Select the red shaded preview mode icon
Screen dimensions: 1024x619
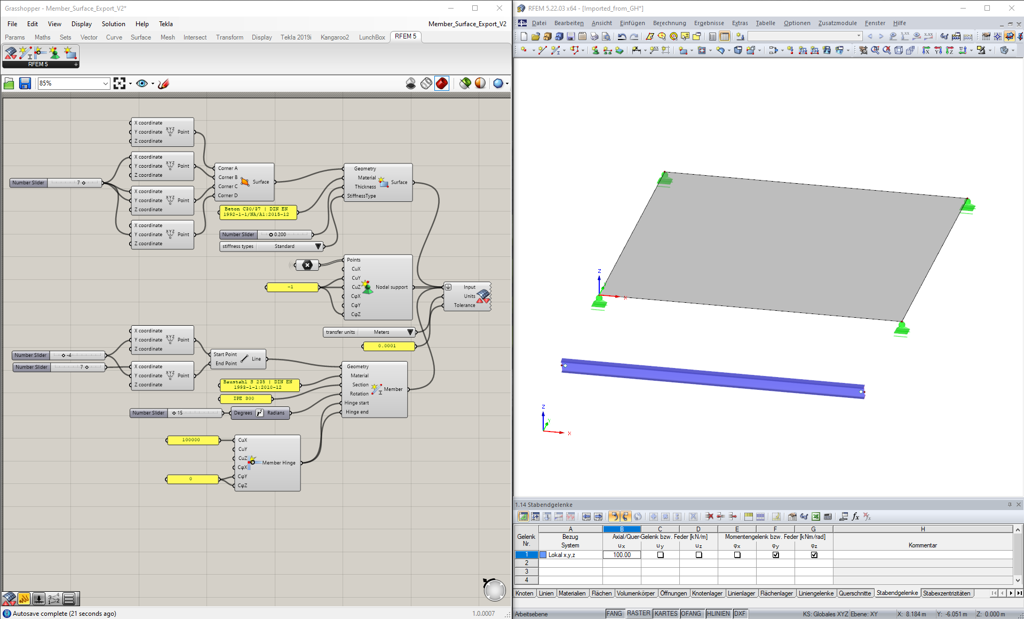tap(442, 83)
